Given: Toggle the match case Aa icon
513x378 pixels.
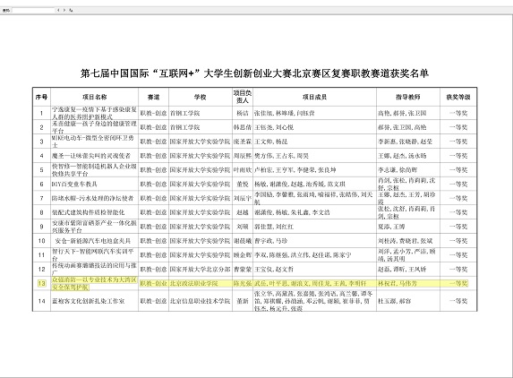Looking at the screenshot, I should (71, 10).
